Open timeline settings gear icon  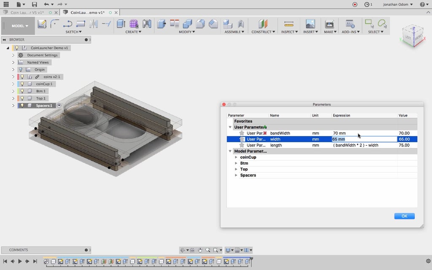click(428, 261)
